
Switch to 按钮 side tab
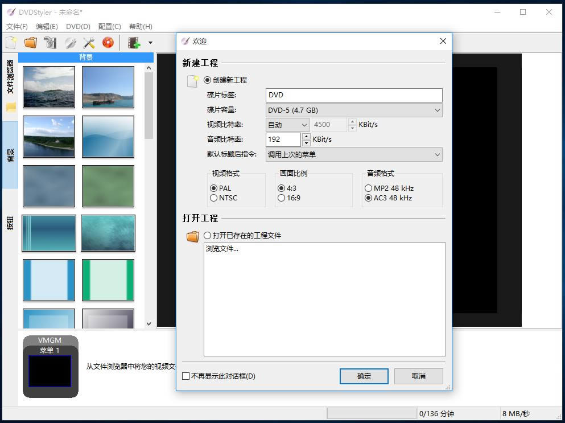coord(10,223)
